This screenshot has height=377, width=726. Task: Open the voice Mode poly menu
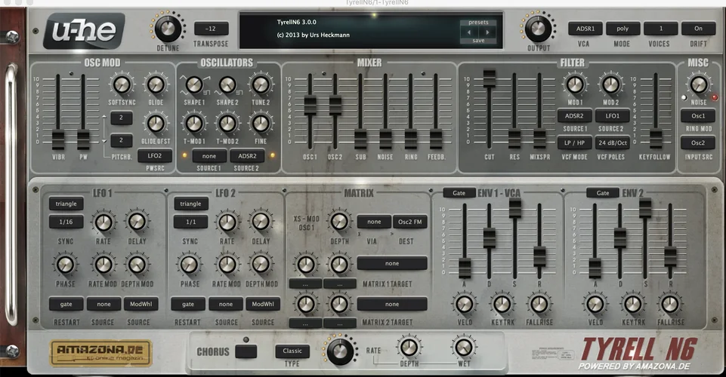tap(622, 29)
